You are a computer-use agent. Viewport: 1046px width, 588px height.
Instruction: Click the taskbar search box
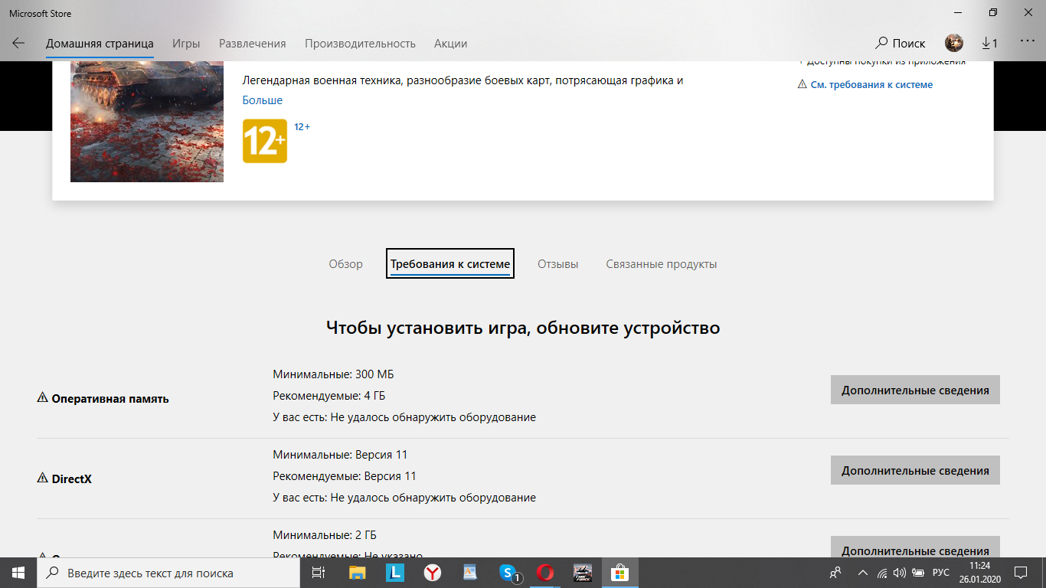[x=168, y=573]
